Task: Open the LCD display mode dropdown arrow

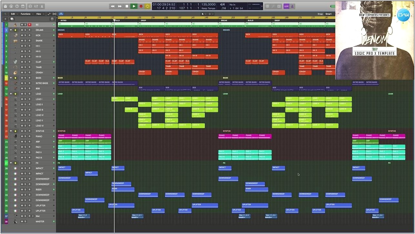Action: point(261,6)
